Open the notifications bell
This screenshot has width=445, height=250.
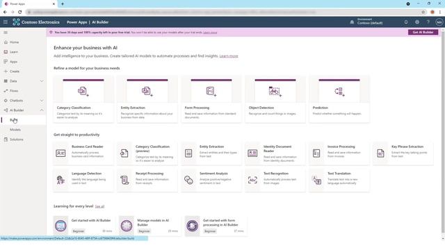coord(406,22)
